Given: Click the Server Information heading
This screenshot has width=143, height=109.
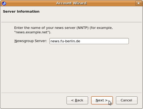Looking at the screenshot, I should (x=21, y=12).
